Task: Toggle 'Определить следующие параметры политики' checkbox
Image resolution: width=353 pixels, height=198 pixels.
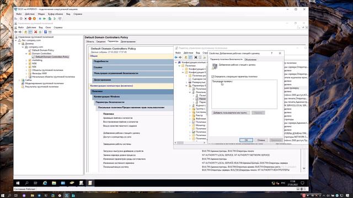Action: click(x=213, y=77)
